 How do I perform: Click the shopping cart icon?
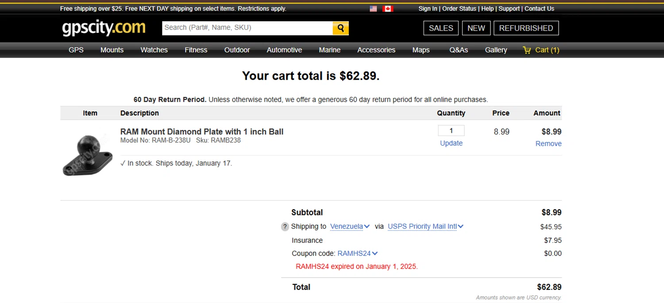point(527,50)
